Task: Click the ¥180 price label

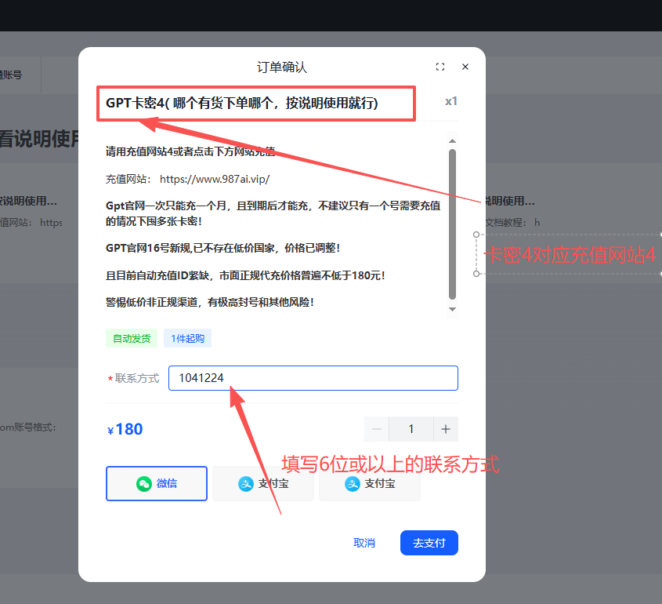Action: [x=125, y=428]
